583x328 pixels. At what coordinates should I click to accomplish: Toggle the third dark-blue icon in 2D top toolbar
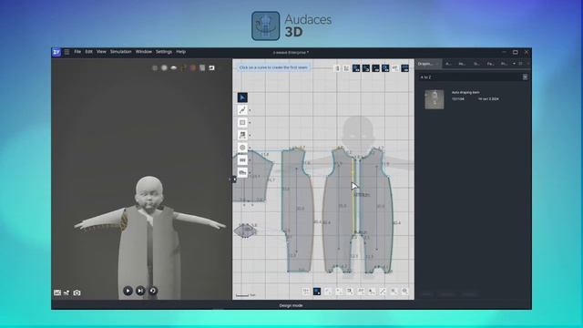[x=375, y=68]
